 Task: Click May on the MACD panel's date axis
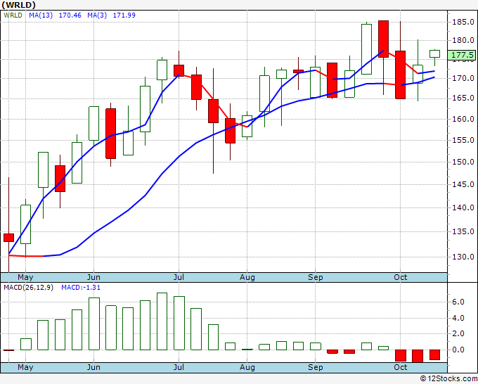25,368
